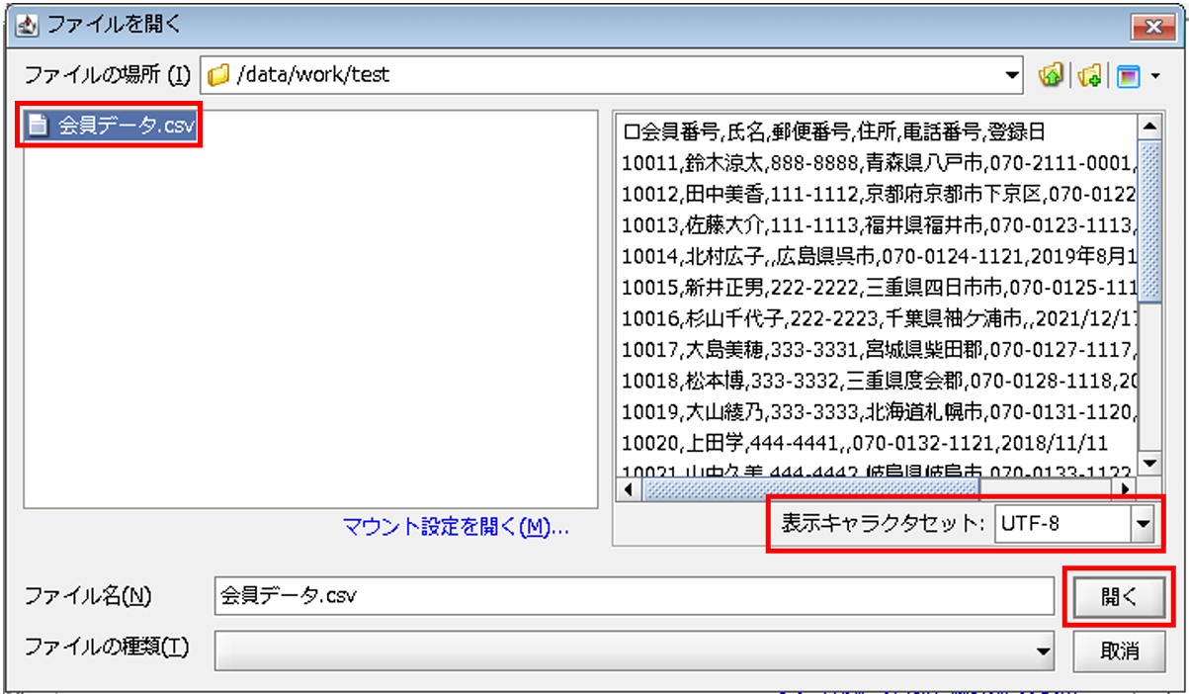Go up one folder level

(x=1052, y=74)
